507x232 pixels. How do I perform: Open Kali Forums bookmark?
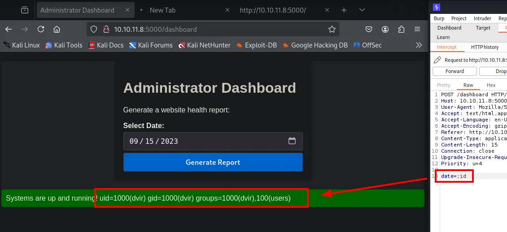151,45
